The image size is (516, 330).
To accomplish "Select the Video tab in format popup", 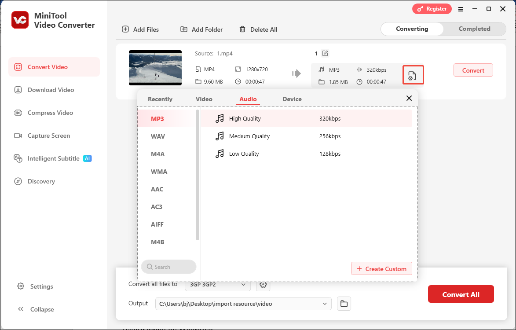I will click(204, 99).
